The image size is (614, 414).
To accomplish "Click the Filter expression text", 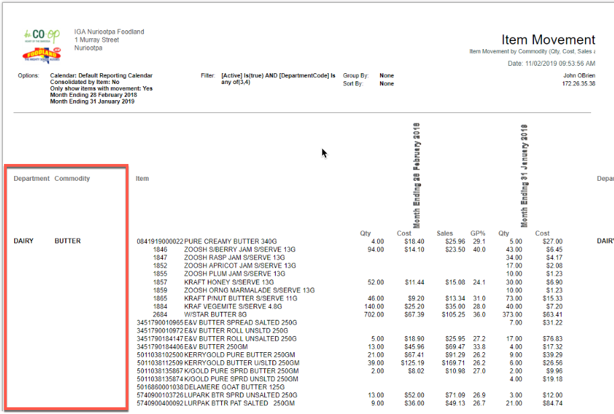I will tap(278, 79).
